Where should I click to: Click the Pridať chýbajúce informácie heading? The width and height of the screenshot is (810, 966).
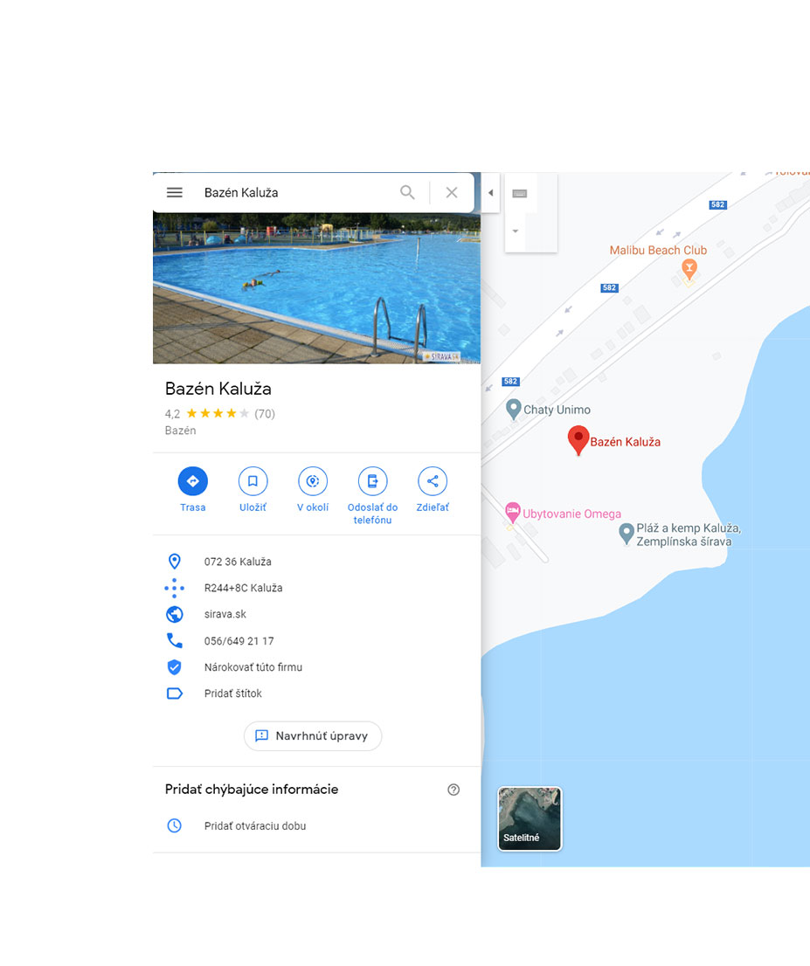(x=252, y=790)
